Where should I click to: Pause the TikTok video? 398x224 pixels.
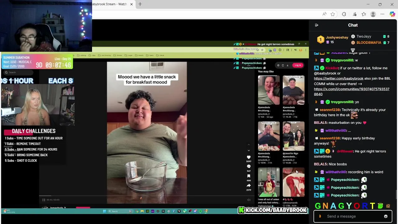click(x=44, y=200)
